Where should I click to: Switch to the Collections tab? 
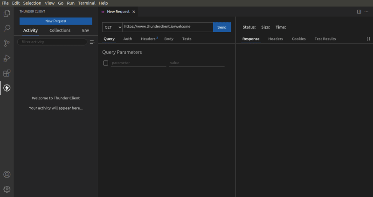pos(60,30)
